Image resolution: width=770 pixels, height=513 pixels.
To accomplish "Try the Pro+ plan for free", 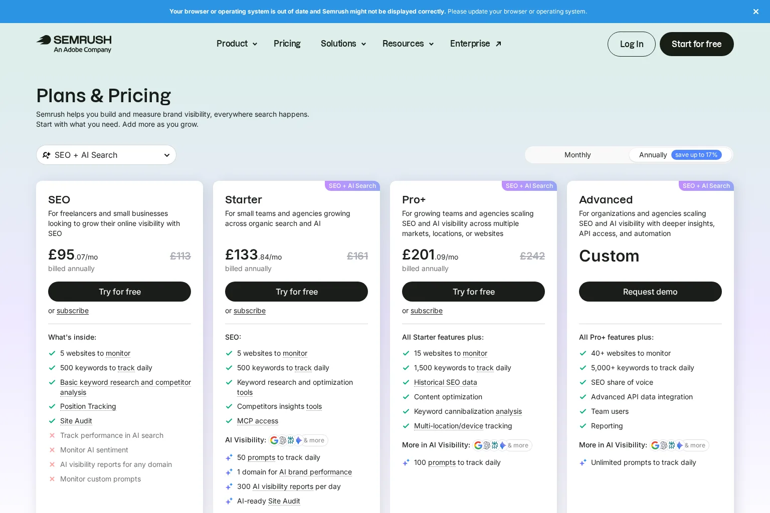I will click(473, 292).
